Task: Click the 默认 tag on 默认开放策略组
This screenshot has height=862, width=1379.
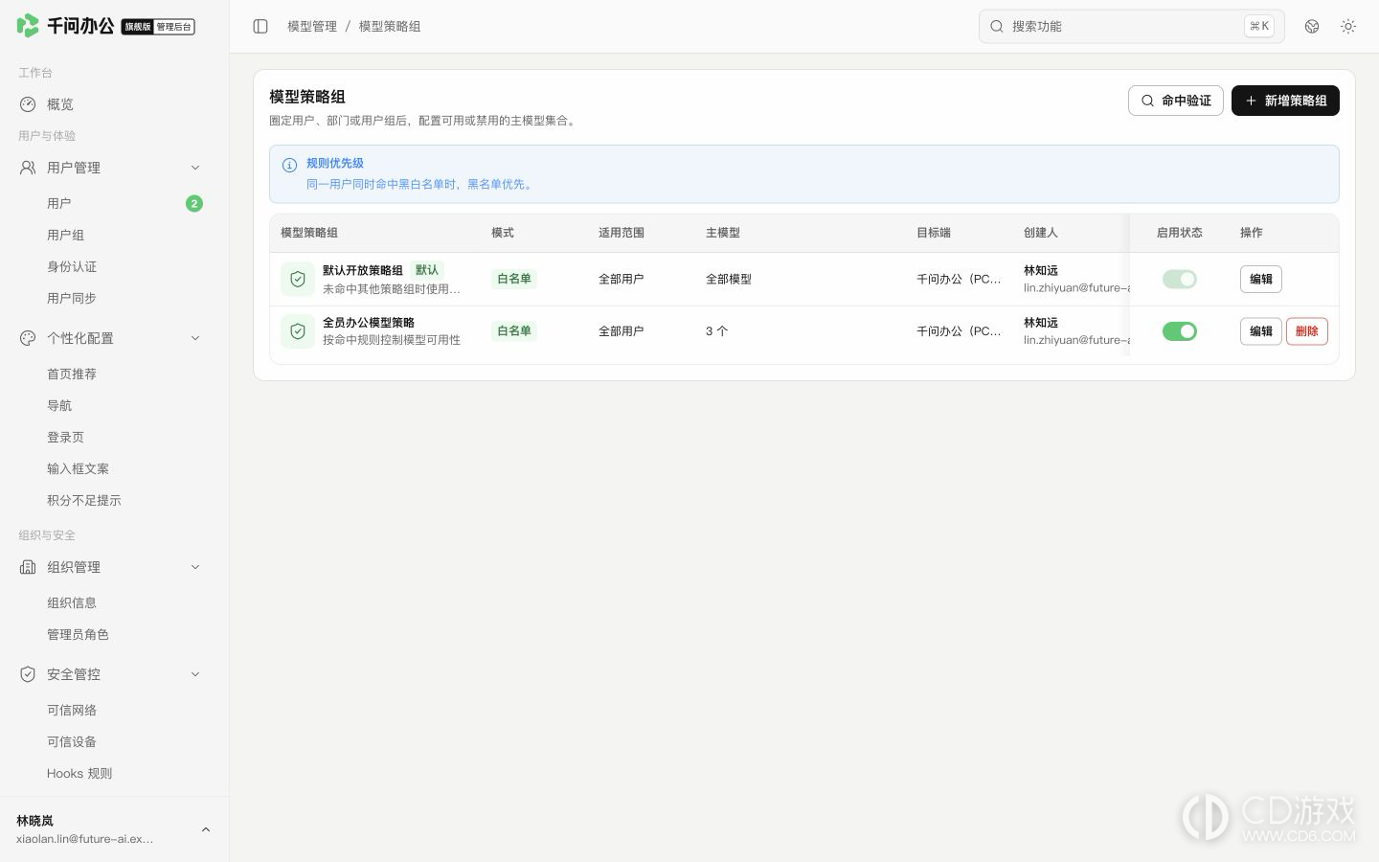Action: pyautogui.click(x=427, y=270)
